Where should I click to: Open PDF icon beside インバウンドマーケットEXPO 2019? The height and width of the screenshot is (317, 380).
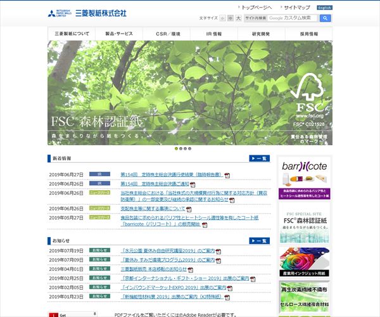click(229, 288)
